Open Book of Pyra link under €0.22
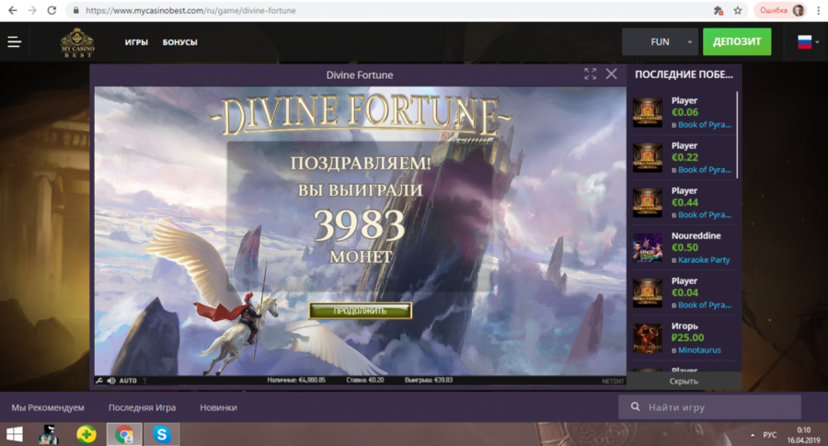The height and width of the screenshot is (446, 828). [x=705, y=170]
